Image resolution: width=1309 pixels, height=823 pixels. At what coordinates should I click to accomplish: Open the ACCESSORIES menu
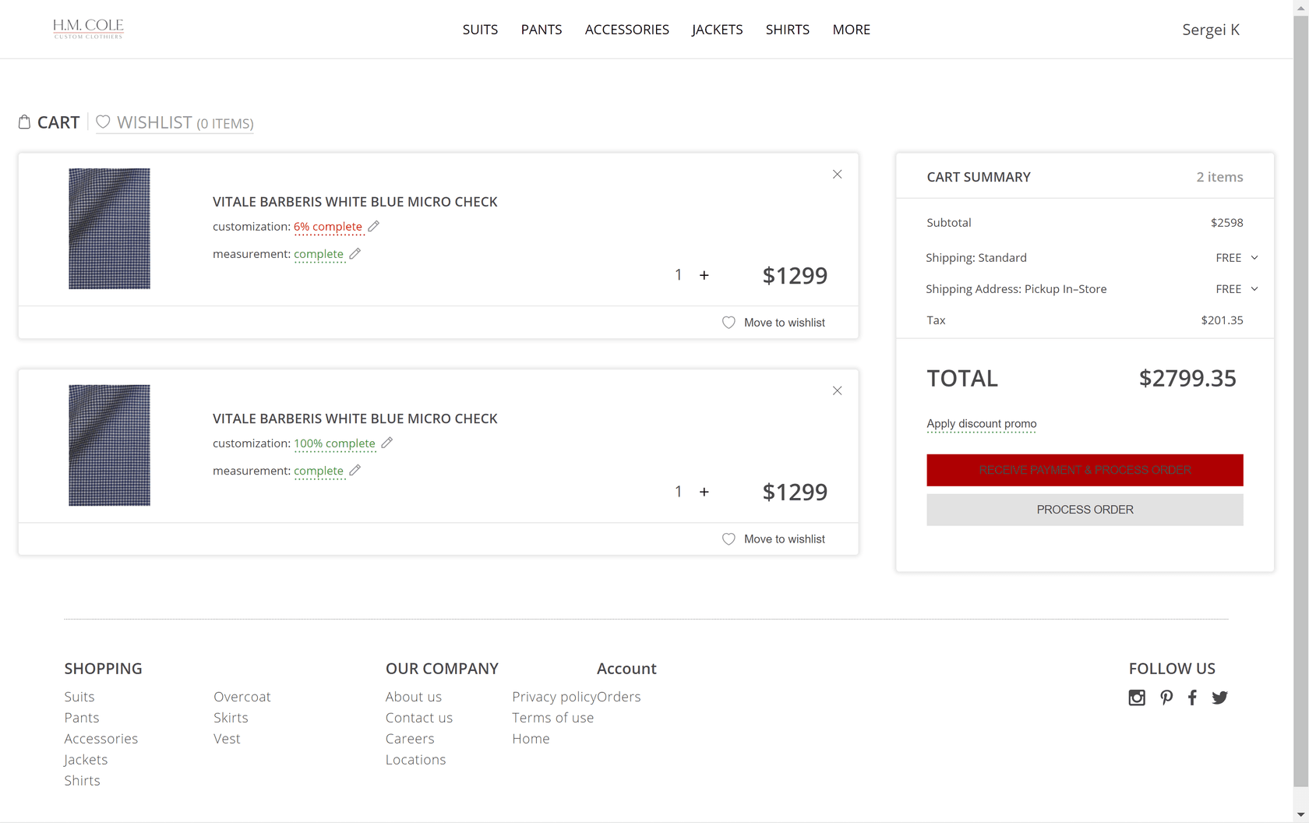tap(627, 30)
